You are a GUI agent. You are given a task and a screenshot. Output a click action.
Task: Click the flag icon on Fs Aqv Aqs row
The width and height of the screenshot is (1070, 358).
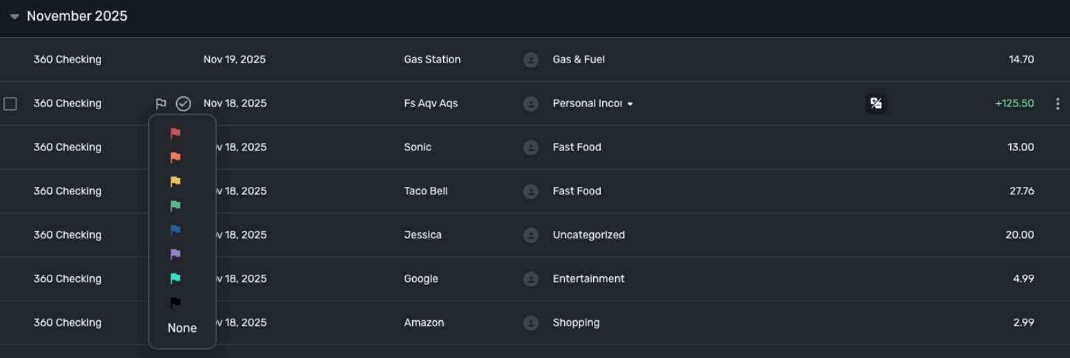tap(161, 104)
